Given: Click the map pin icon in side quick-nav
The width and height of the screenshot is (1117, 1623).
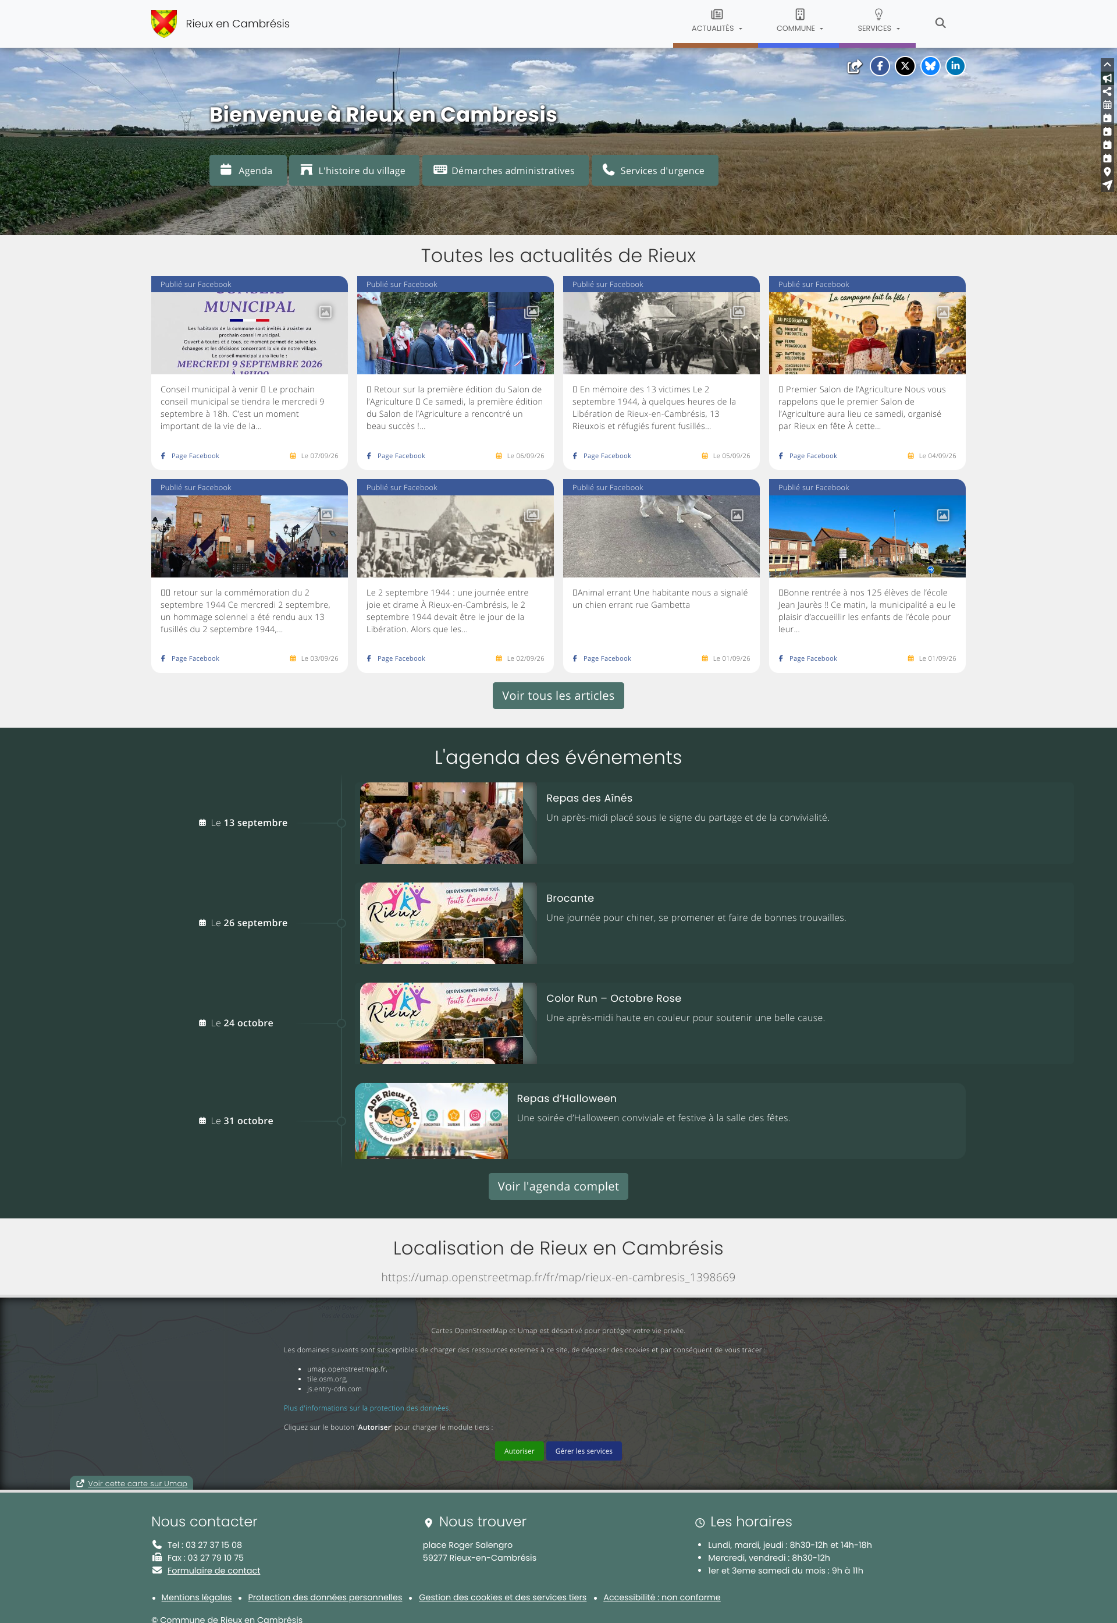Looking at the screenshot, I should coord(1107,172).
